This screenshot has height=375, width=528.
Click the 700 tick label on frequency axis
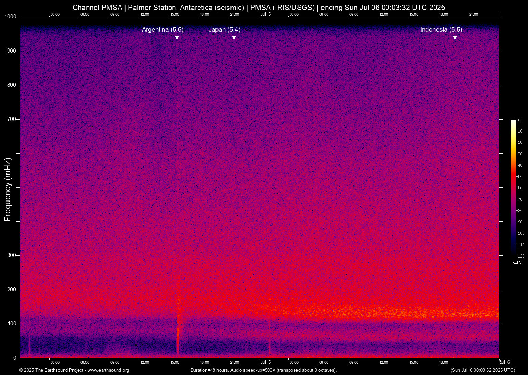click(12, 119)
